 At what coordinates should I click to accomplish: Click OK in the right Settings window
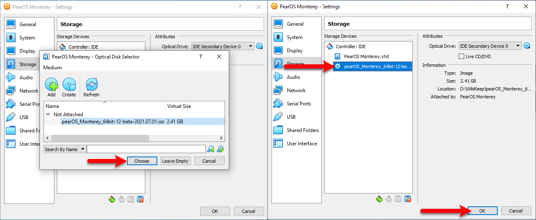pos(482,211)
